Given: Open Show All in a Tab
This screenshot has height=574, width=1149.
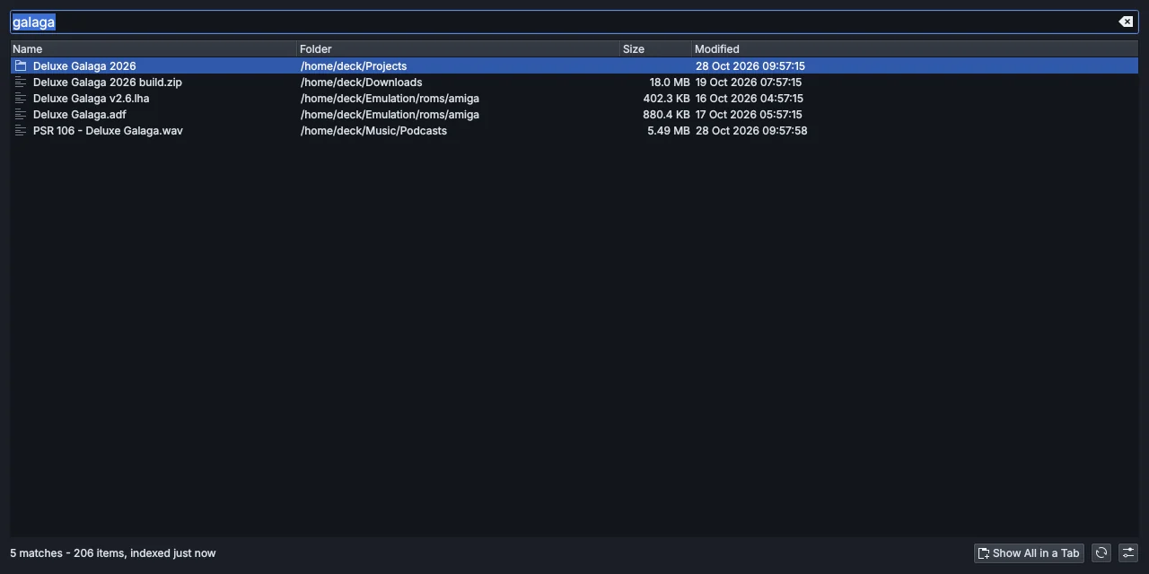Looking at the screenshot, I should coord(1029,553).
